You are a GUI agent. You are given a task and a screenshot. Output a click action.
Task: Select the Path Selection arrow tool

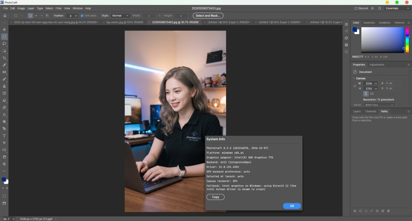click(x=4, y=143)
